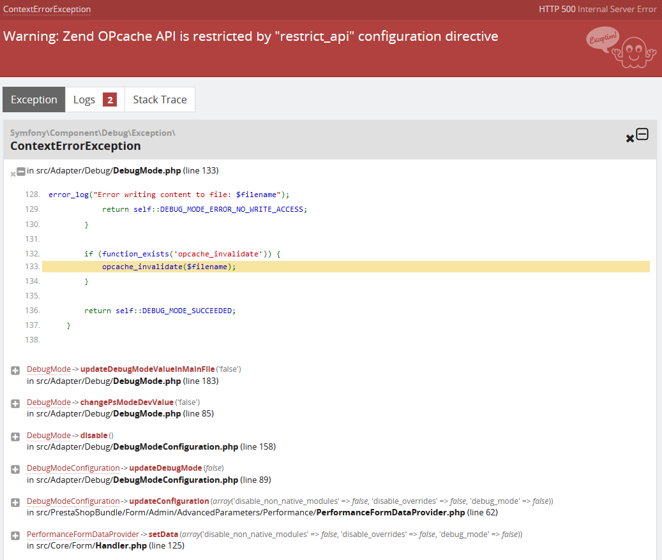
Task: Click the DebugMode class link for changePsModeDevValue
Action: [x=49, y=402]
